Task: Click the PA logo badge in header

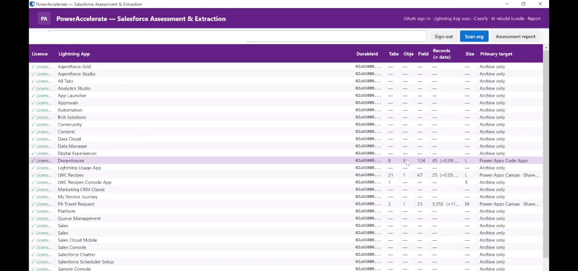Action: point(44,19)
